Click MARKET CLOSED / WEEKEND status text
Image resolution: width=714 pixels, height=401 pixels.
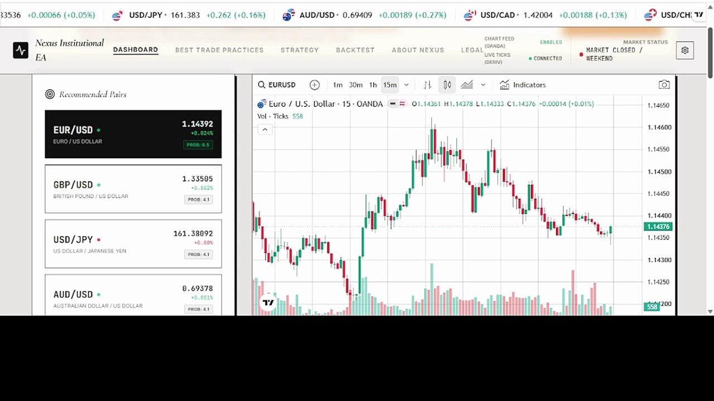coord(614,54)
